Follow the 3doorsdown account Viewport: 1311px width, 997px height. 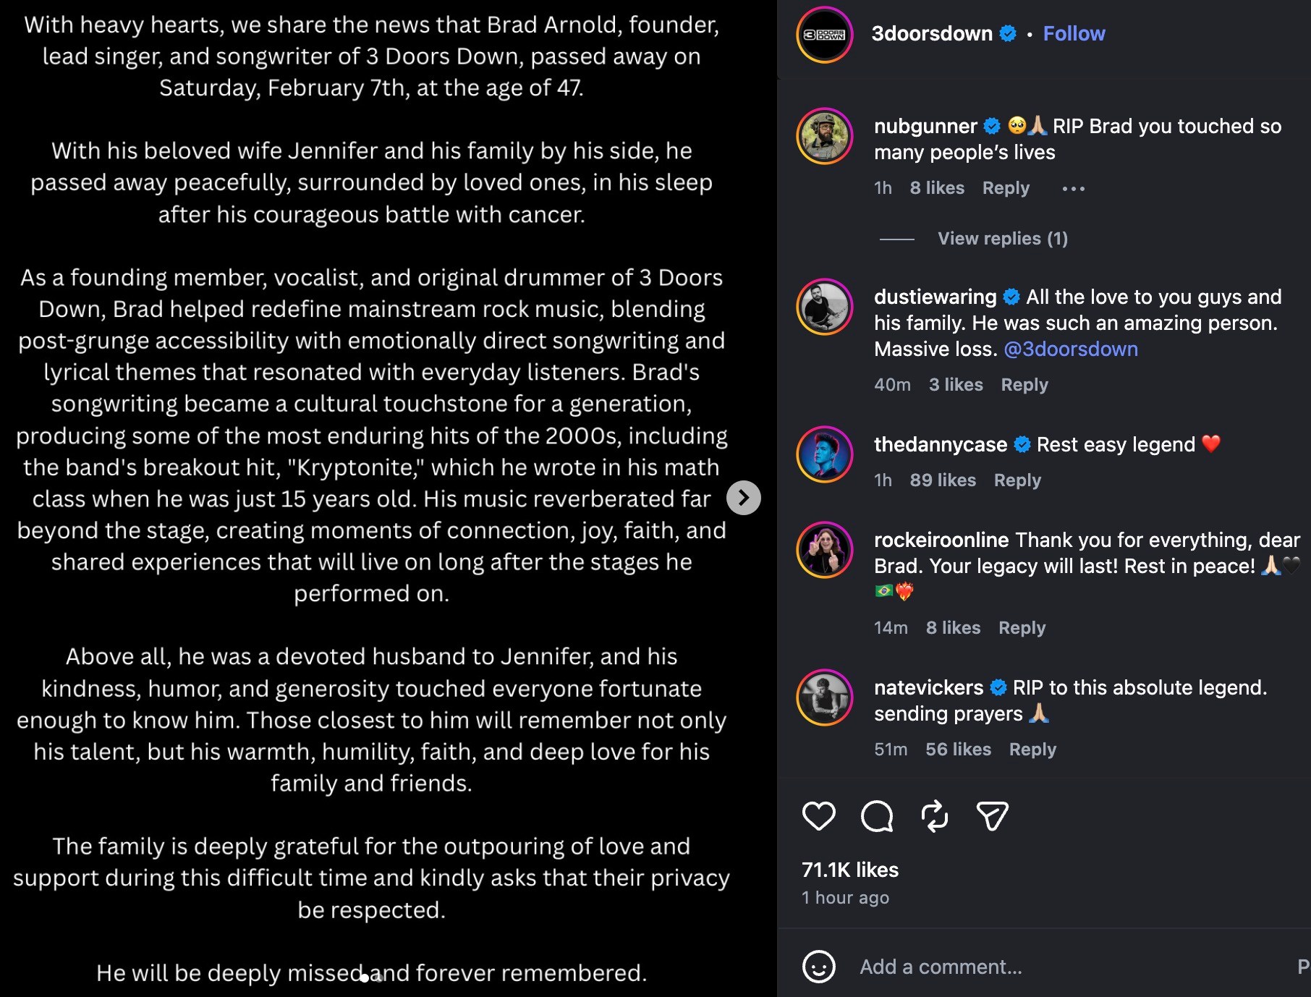(1074, 33)
